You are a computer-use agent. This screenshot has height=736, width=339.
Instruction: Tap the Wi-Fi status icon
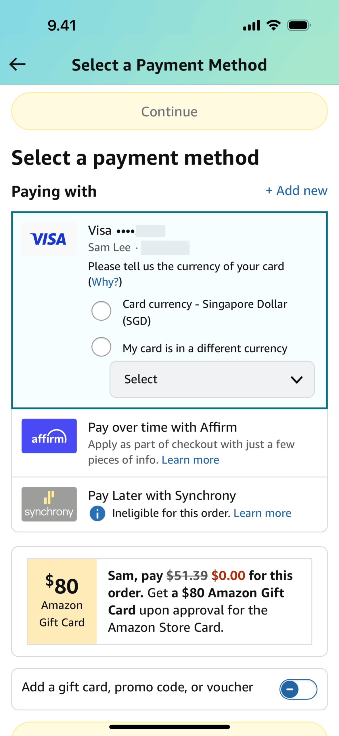pyautogui.click(x=273, y=25)
